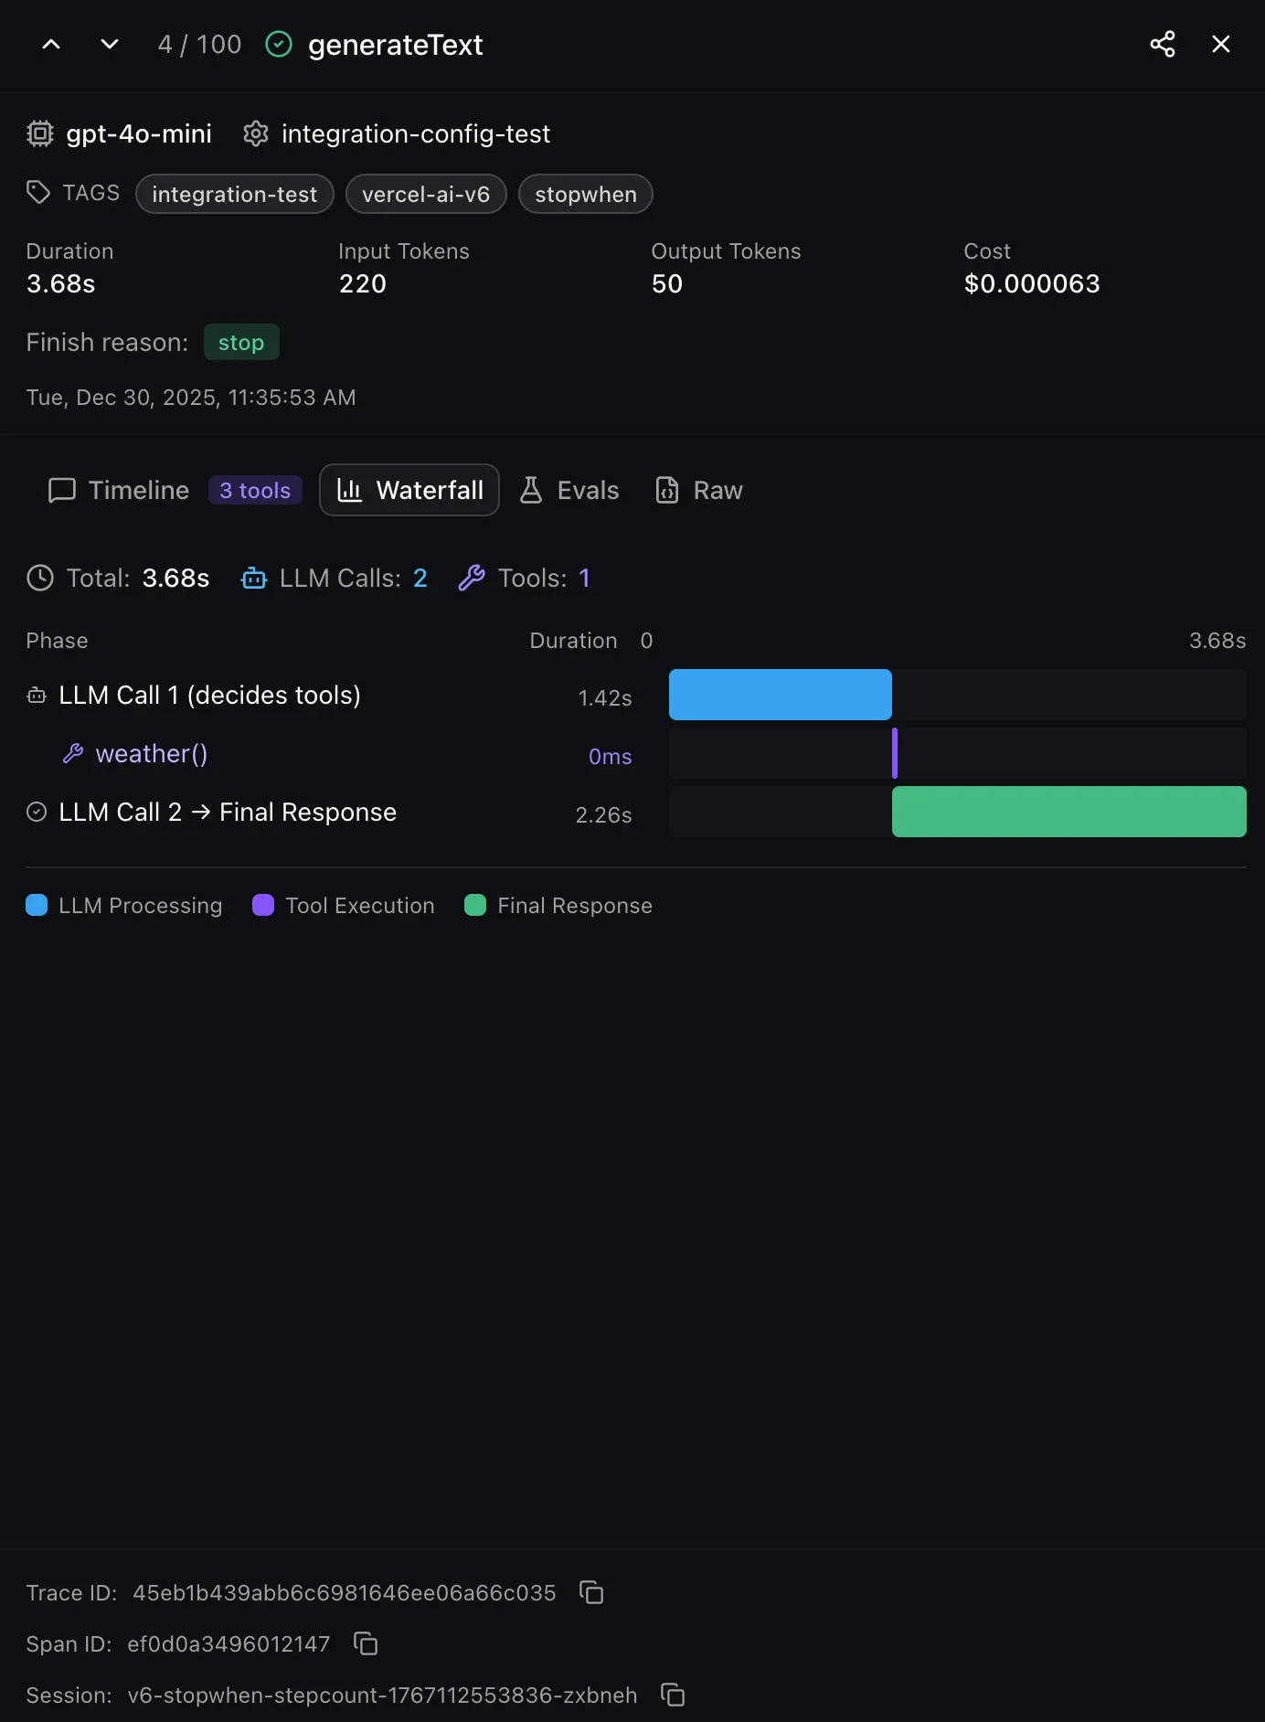
Task: Close the generateText trace panel
Action: pos(1220,44)
